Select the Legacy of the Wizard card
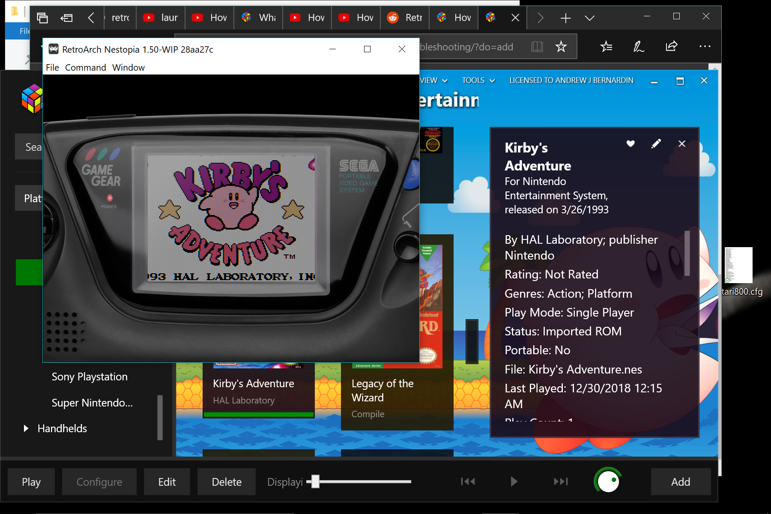 397,396
